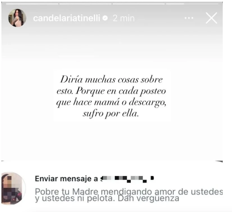Open the three-dots story options menu

[189, 18]
